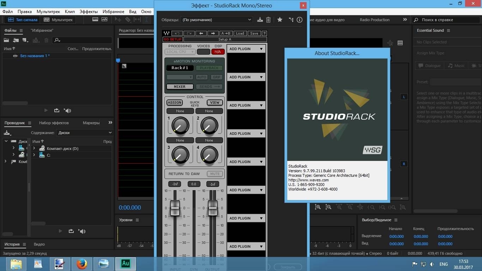Mark preset as favorite star icon

tap(280, 20)
